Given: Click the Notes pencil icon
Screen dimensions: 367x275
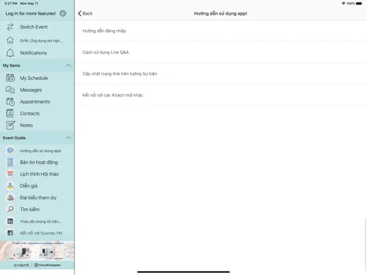Looking at the screenshot, I should pos(11,125).
